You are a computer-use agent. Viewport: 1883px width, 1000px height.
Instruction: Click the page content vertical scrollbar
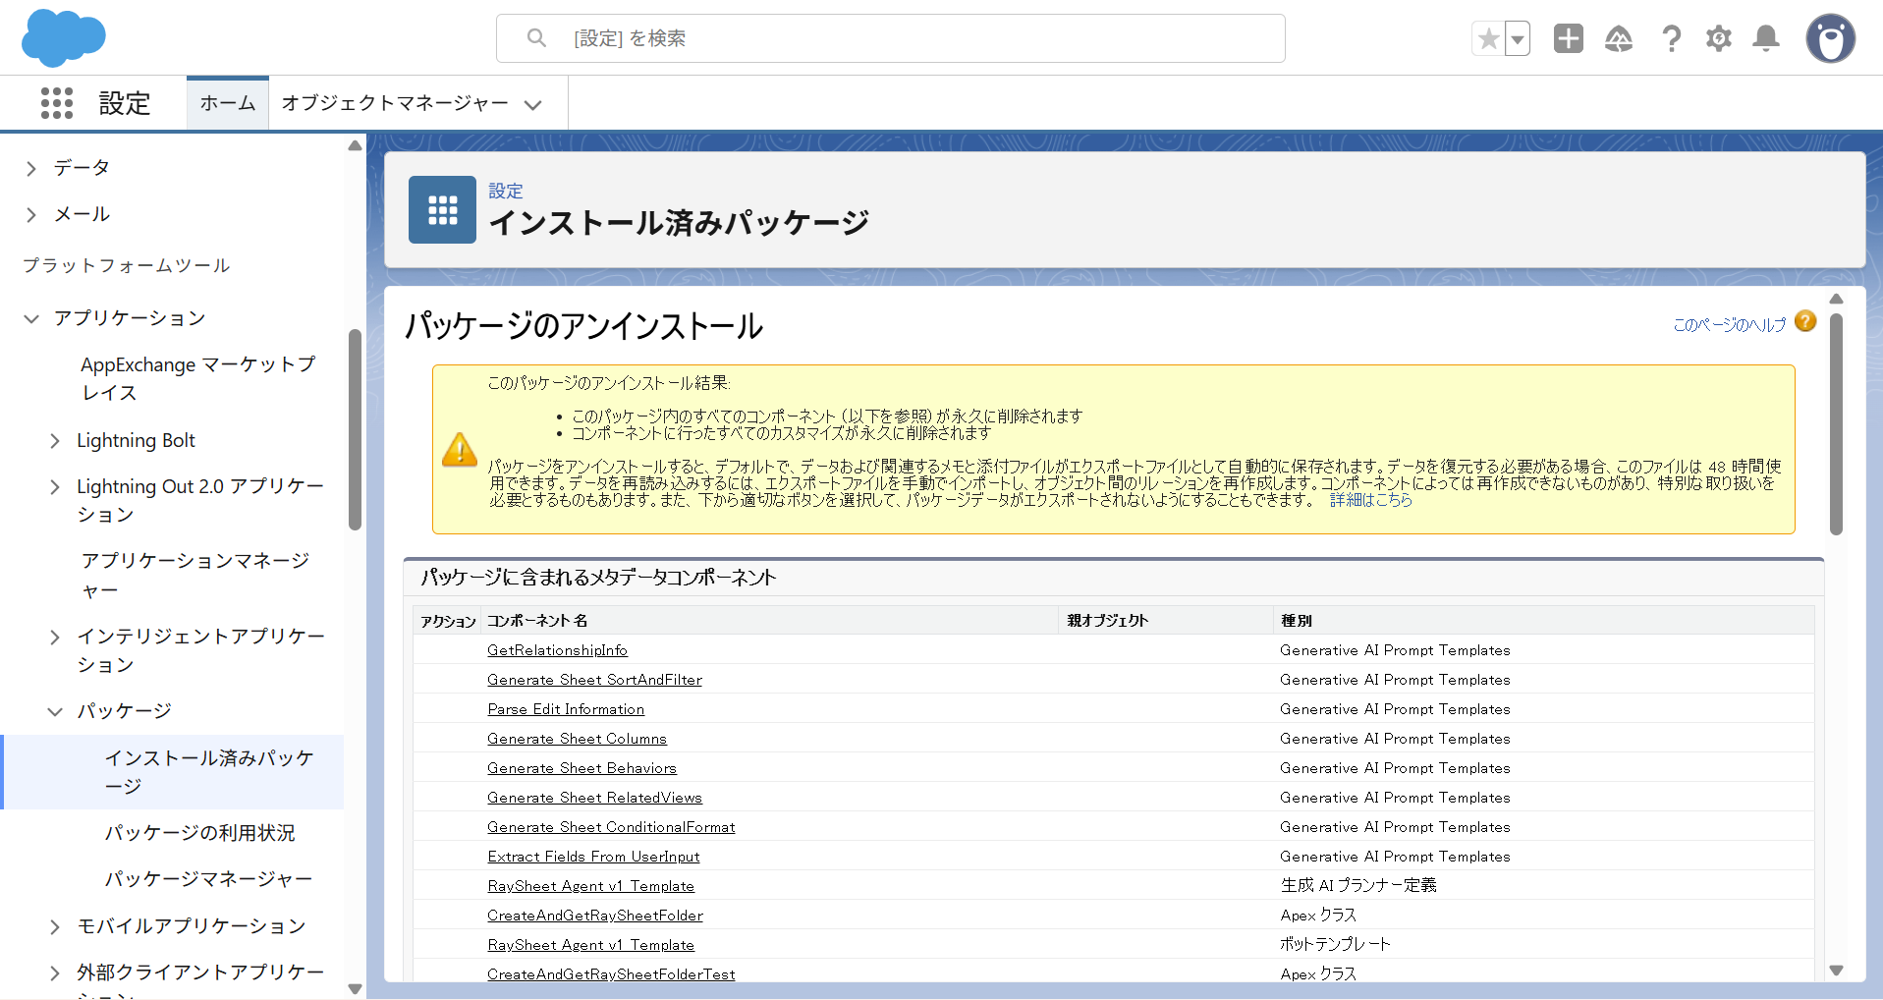click(1835, 424)
